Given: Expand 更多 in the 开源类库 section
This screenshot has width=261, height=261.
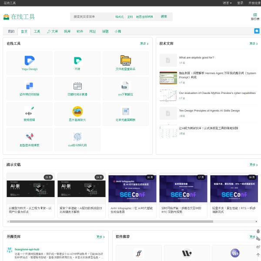Looking at the screenshot, I should coord(100,237).
